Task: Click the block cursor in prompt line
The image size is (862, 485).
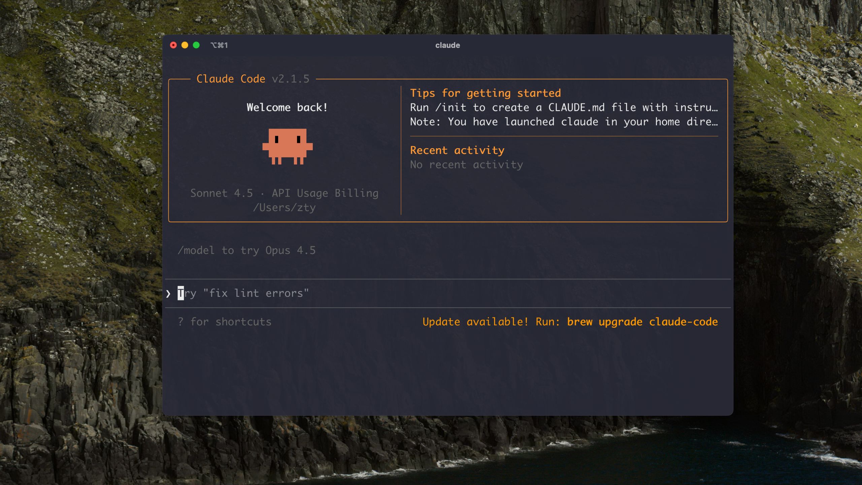Action: 181,293
